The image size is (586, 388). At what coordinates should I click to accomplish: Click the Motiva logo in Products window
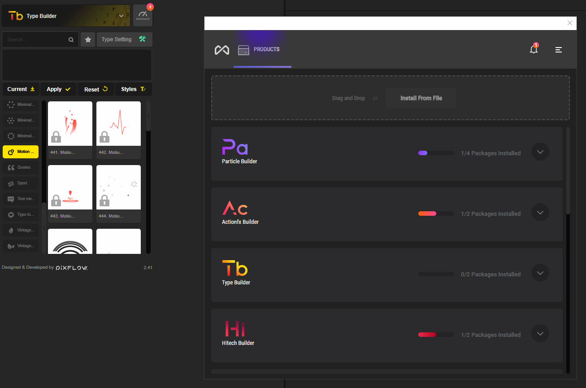click(x=221, y=50)
